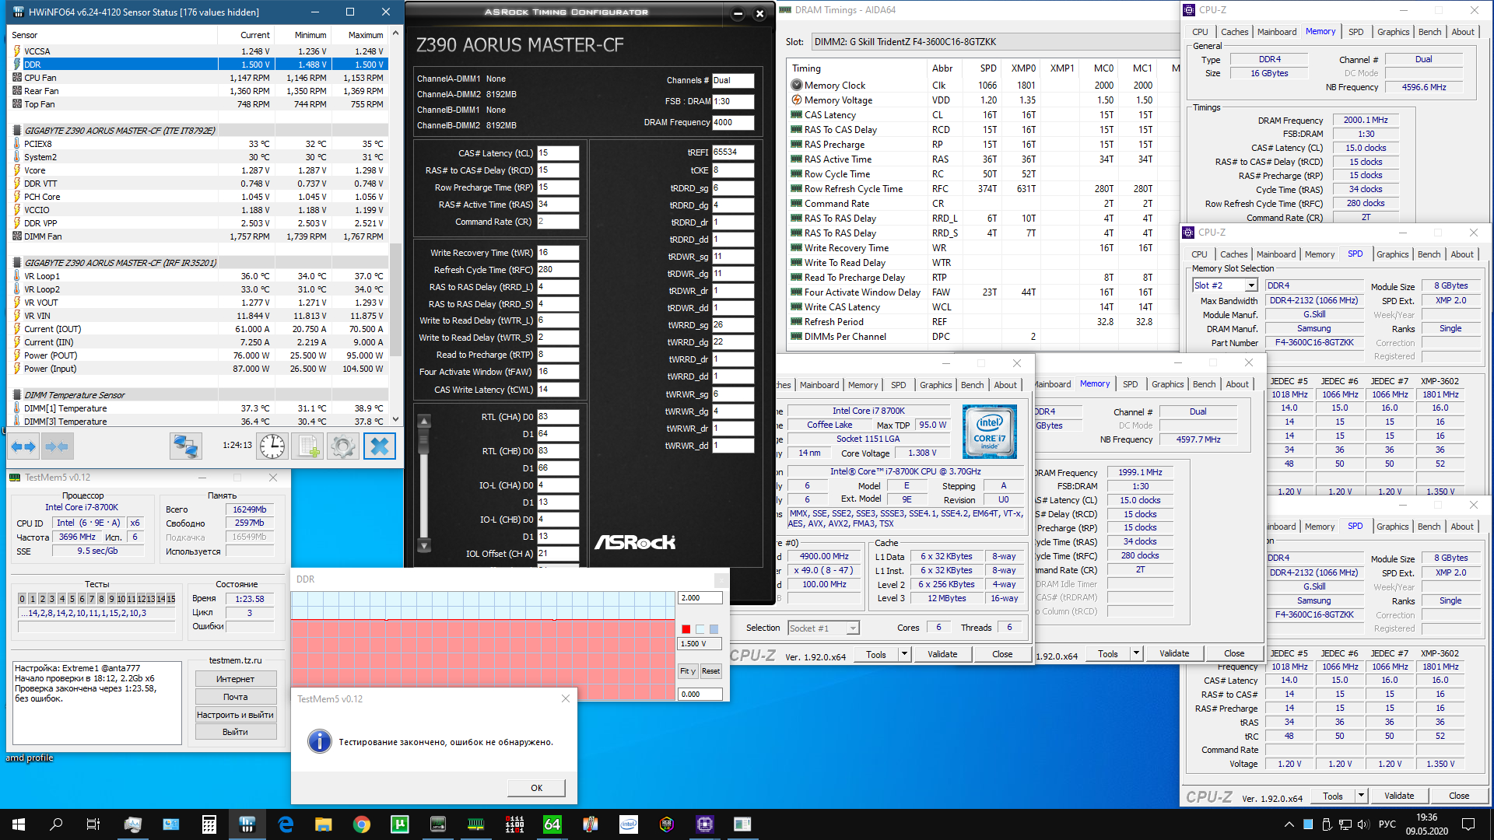Open Socket #1 selection combo box
This screenshot has width=1494, height=840.
[822, 628]
